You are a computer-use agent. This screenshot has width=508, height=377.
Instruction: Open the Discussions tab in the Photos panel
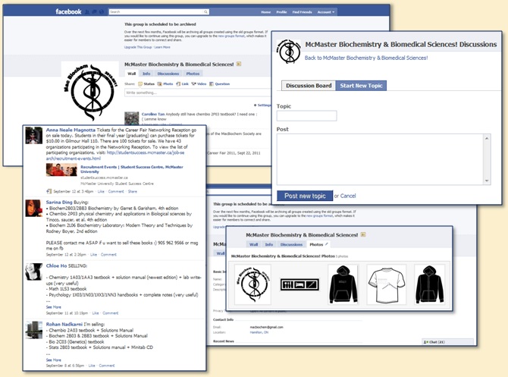[x=291, y=244]
